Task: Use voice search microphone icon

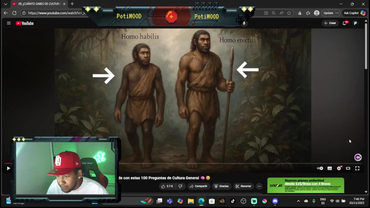Action: coord(244,23)
